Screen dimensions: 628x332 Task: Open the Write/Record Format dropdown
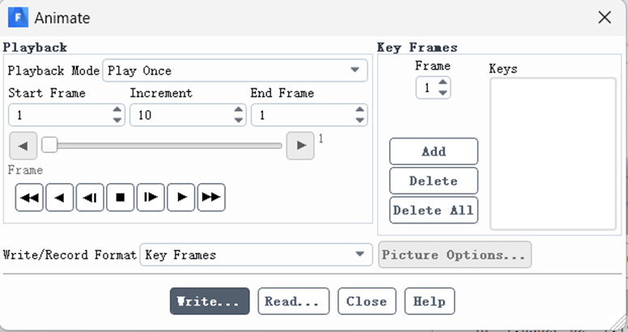point(257,254)
